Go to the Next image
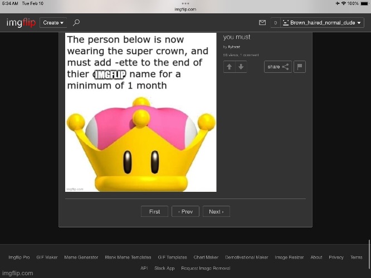The height and width of the screenshot is (278, 371). [x=216, y=212]
